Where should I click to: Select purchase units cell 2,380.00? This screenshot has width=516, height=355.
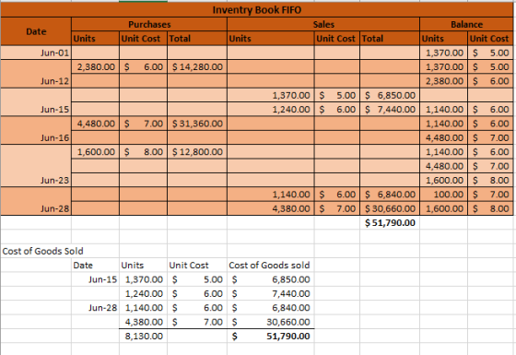(x=96, y=66)
